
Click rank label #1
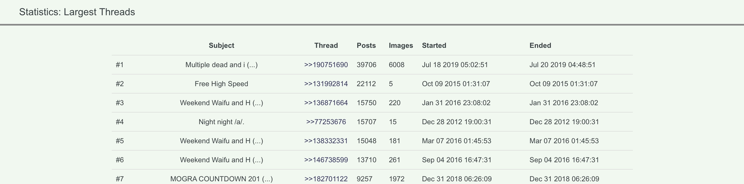pos(120,65)
